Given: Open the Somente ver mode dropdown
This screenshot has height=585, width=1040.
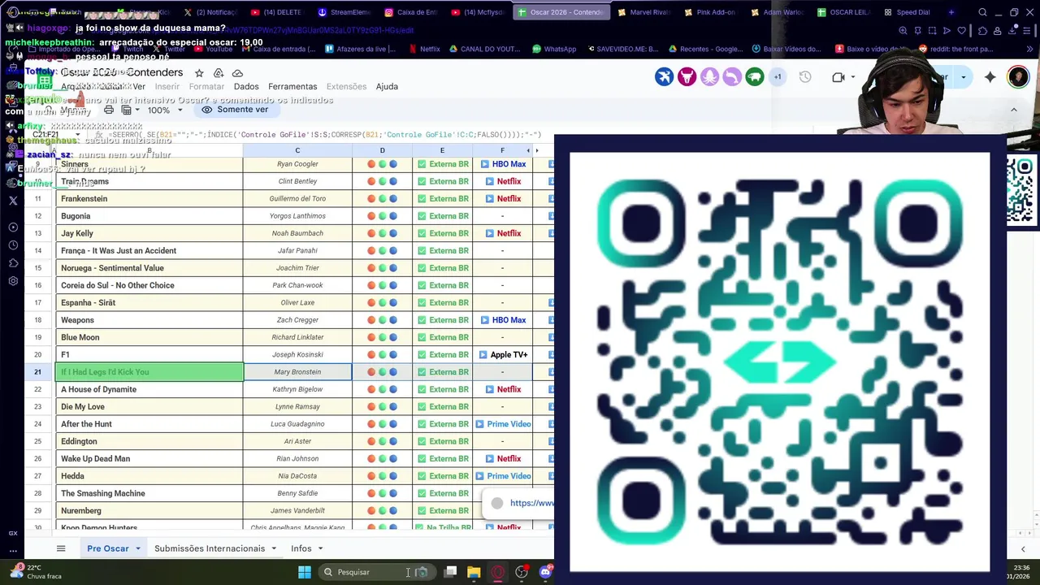Looking at the screenshot, I should [236, 110].
